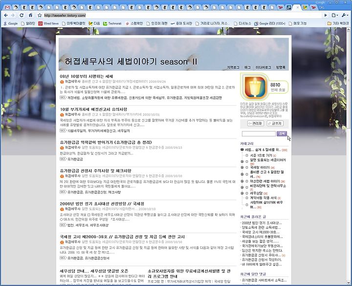The height and width of the screenshot is (286, 352).
Task: Open the post 2008년 법인 정기 조사대상 선정방향
Action: click(x=102, y=203)
